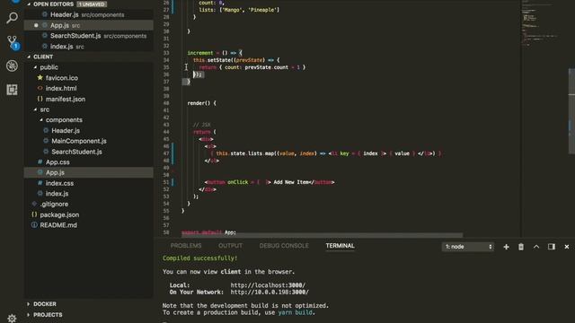Open the Search view in activity bar
This screenshot has width=575, height=323.
coord(12,17)
